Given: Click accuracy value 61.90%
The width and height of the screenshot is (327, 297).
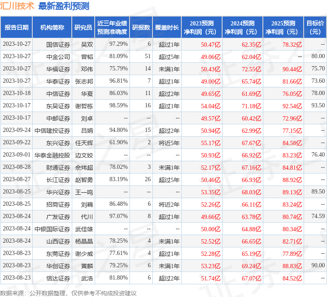Looking at the screenshot, I should tap(118, 143).
